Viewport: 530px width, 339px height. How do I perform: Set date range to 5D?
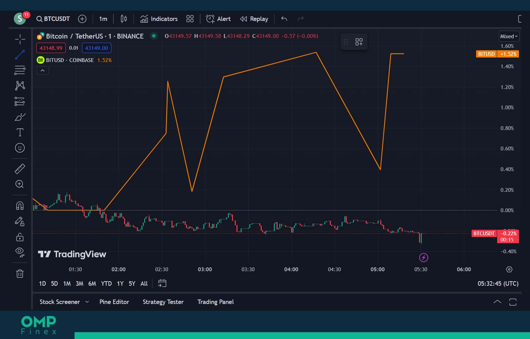pyautogui.click(x=54, y=283)
